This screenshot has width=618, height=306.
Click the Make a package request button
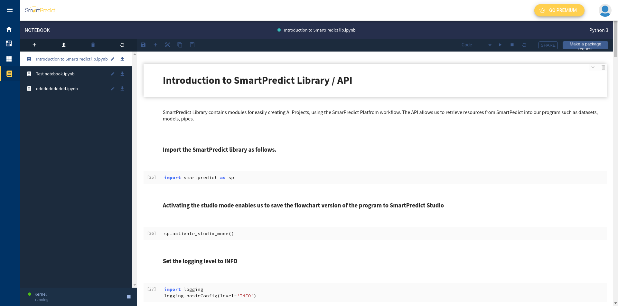[x=585, y=46]
